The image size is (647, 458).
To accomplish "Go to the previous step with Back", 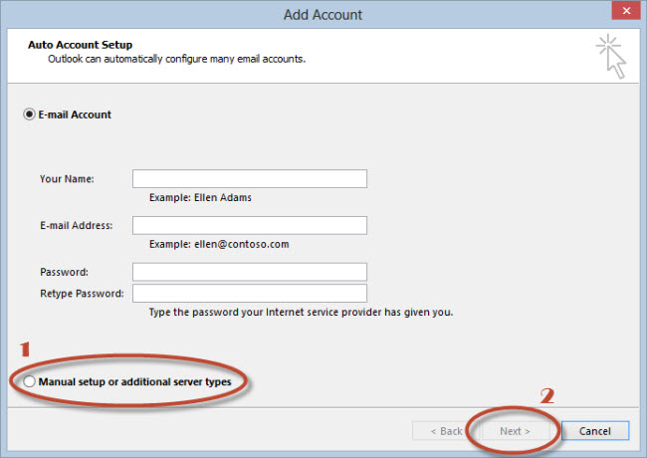I will [446, 431].
